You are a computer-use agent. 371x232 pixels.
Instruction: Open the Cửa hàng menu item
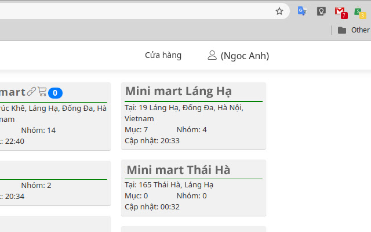click(x=163, y=55)
